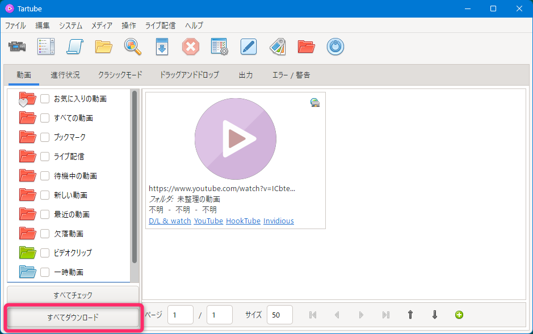Click the サイズ input field showing 50
The height and width of the screenshot is (334, 533).
tap(279, 315)
